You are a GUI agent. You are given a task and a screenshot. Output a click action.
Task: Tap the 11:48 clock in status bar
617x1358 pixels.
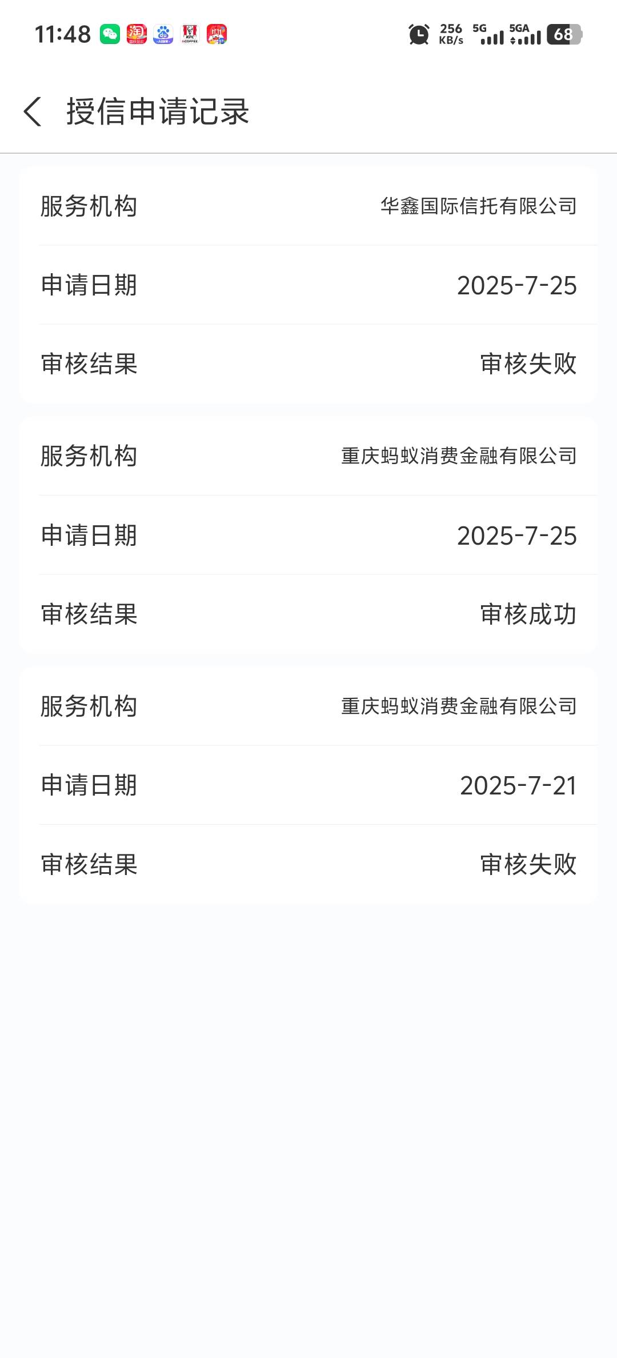pyautogui.click(x=63, y=34)
